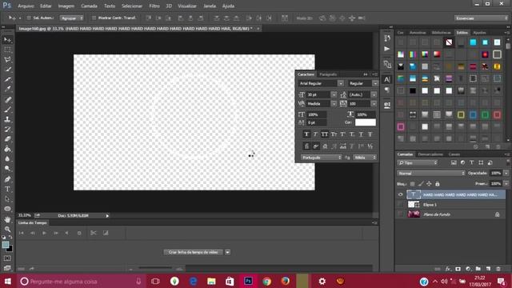Viewport: 512px width, 288px height.
Task: Toggle Underline in Character panel
Action: pos(361,134)
